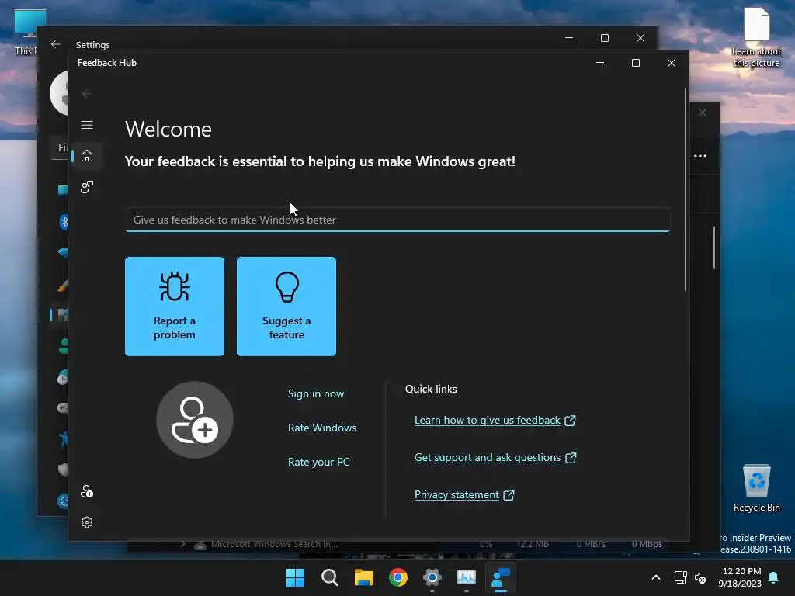The height and width of the screenshot is (596, 795).
Task: Open the Feedback Hub hamburger menu
Action: pyautogui.click(x=87, y=125)
